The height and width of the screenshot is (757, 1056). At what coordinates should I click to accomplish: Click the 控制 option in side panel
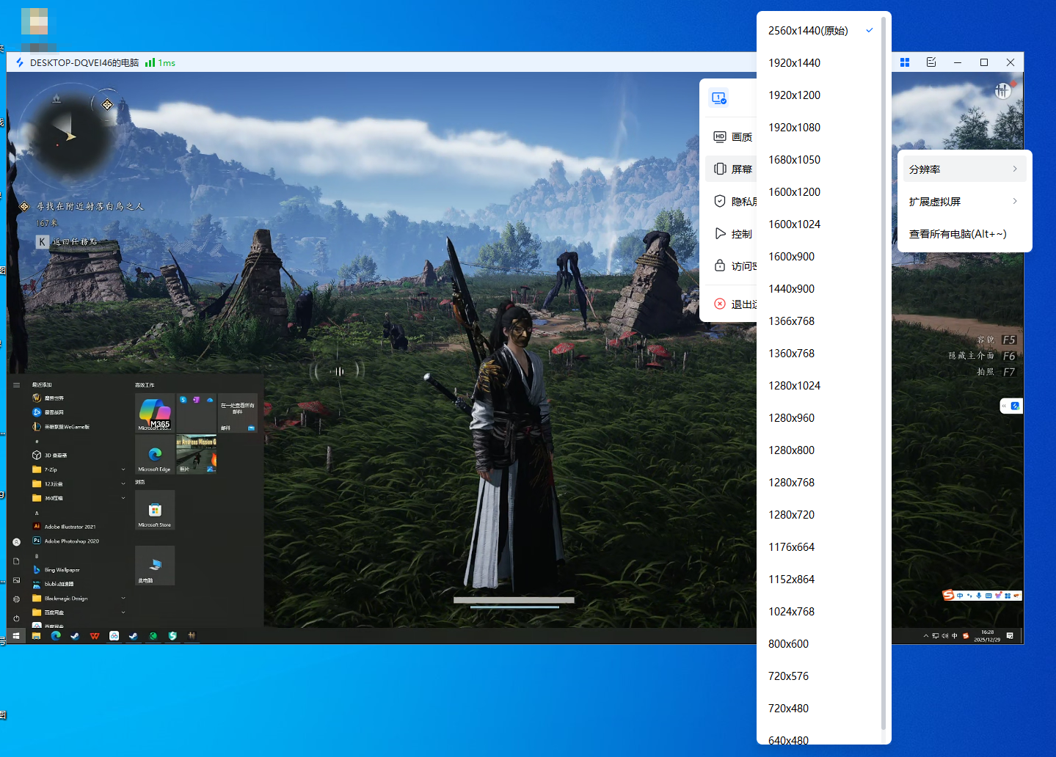(x=734, y=234)
